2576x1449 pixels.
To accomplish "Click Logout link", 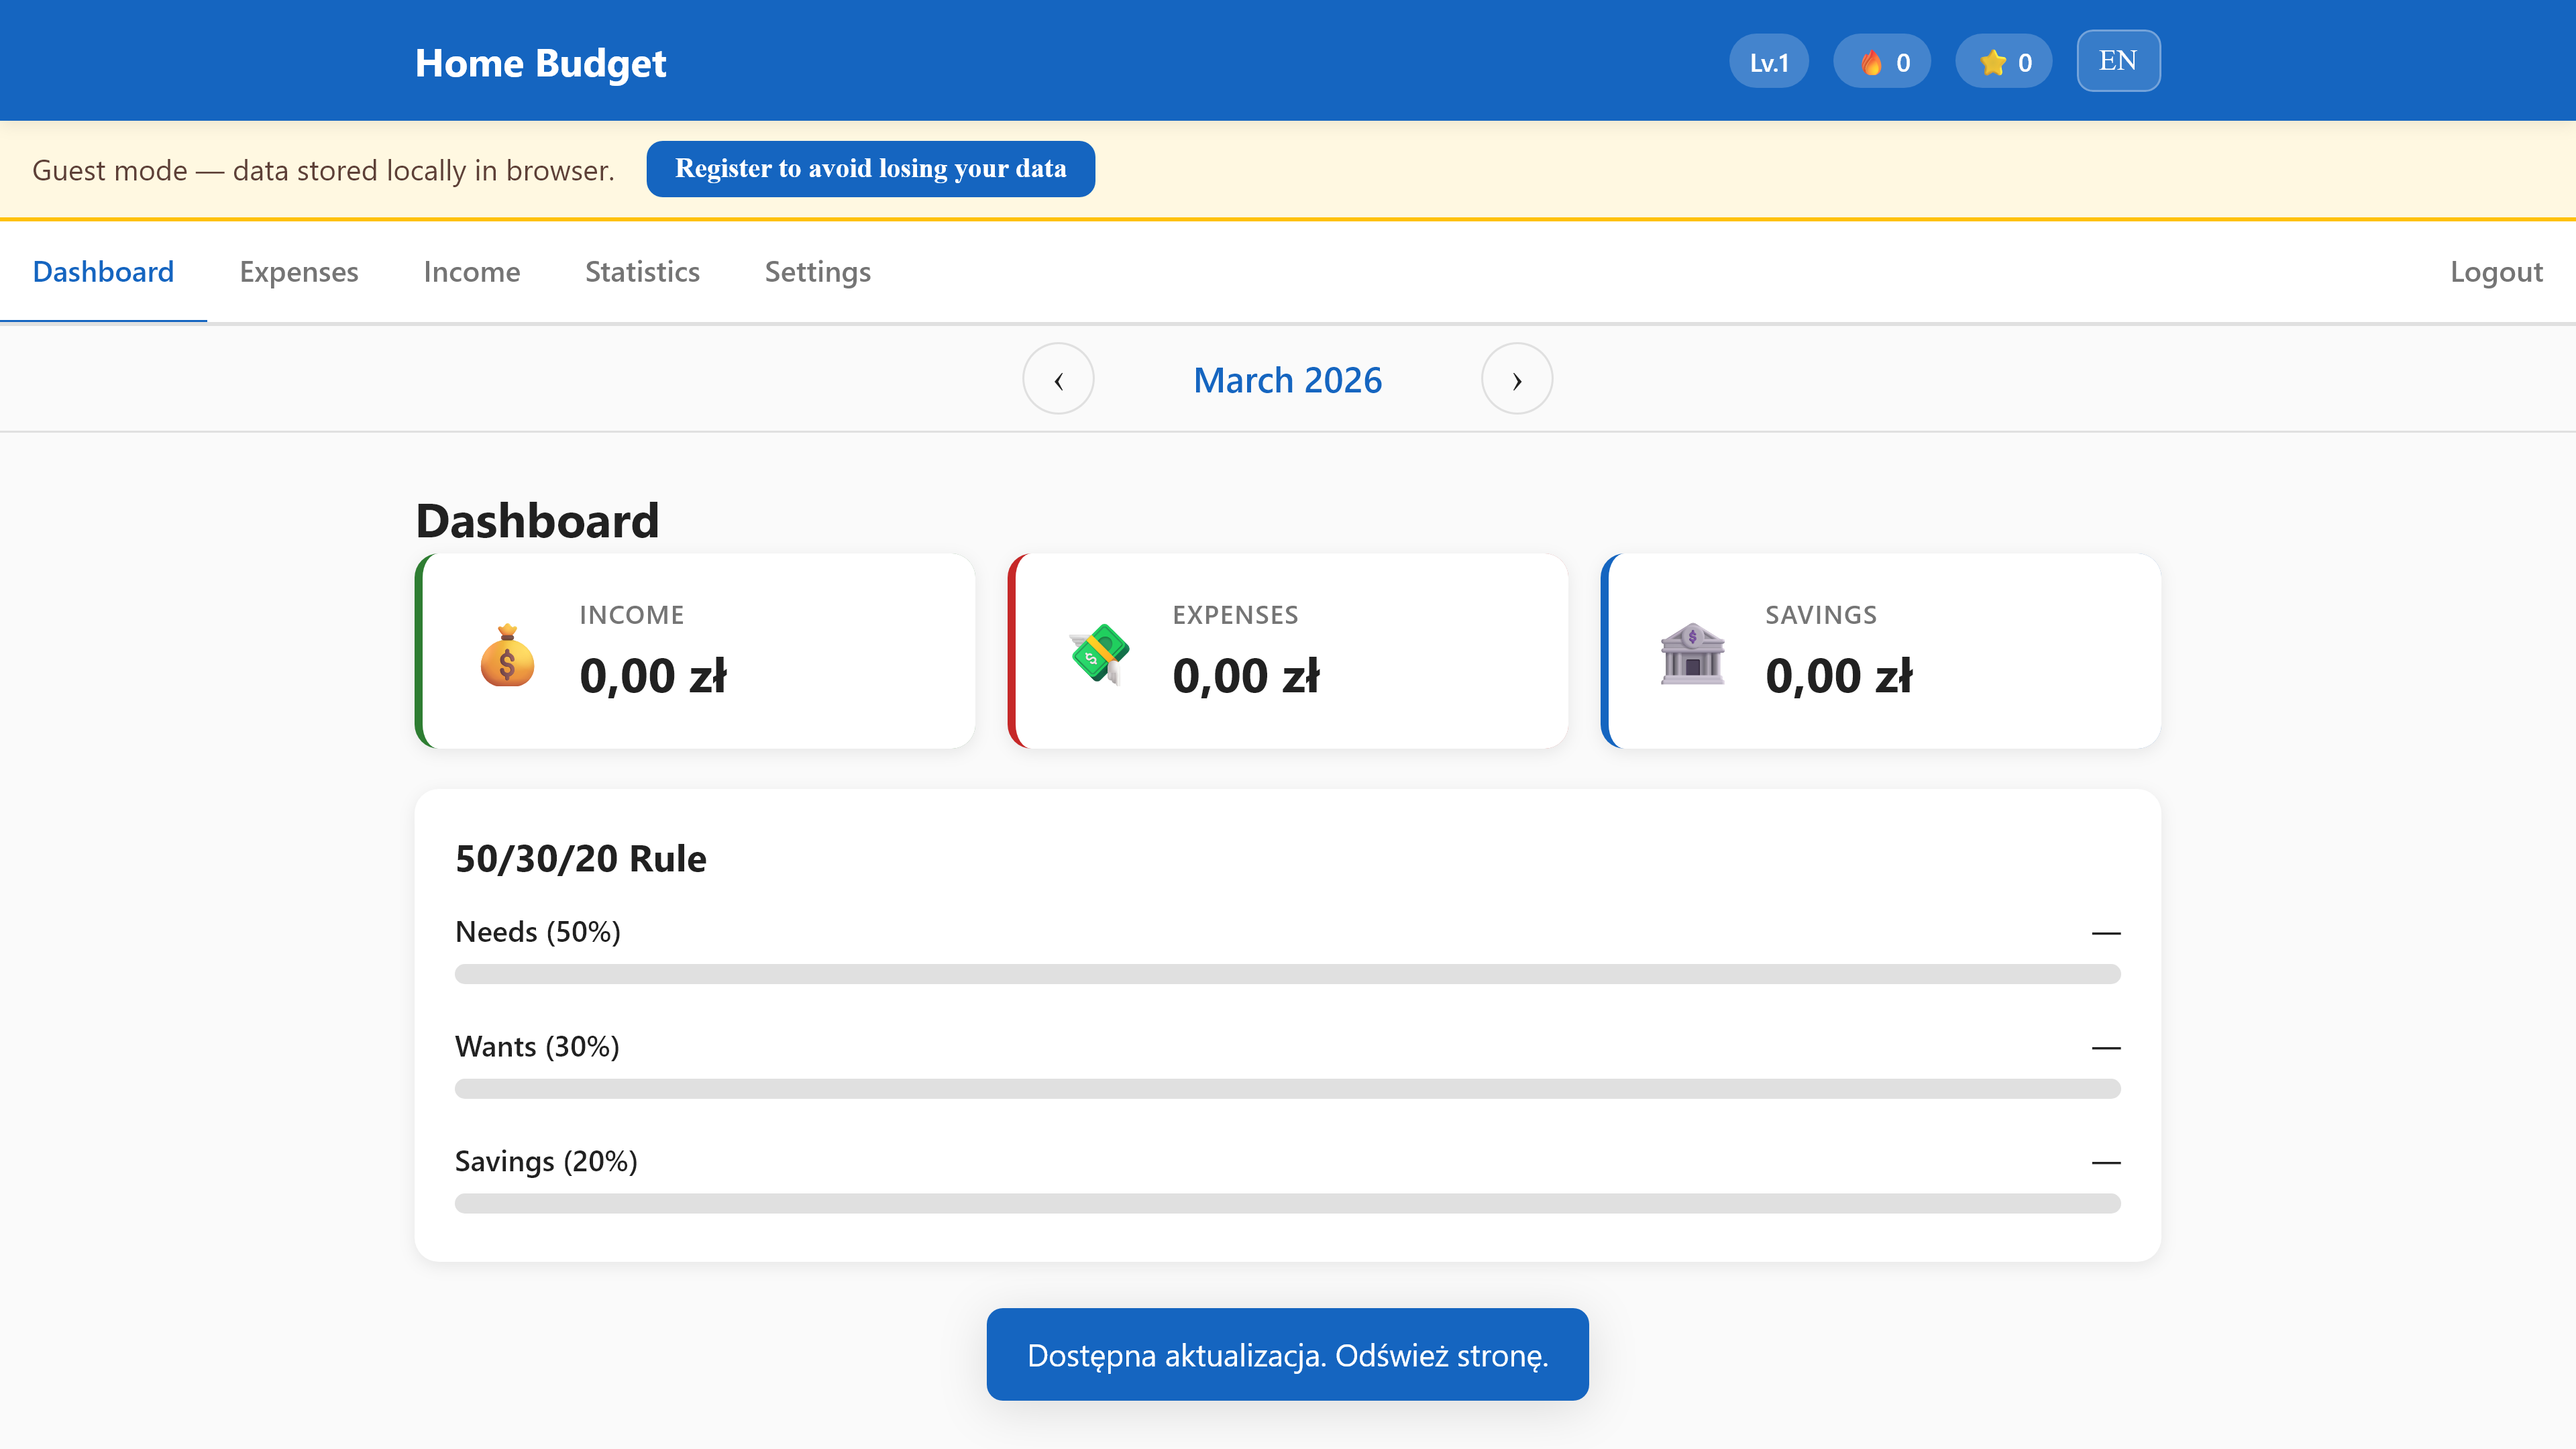I will (x=2496, y=272).
